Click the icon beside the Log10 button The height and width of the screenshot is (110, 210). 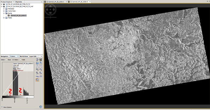click(41, 76)
